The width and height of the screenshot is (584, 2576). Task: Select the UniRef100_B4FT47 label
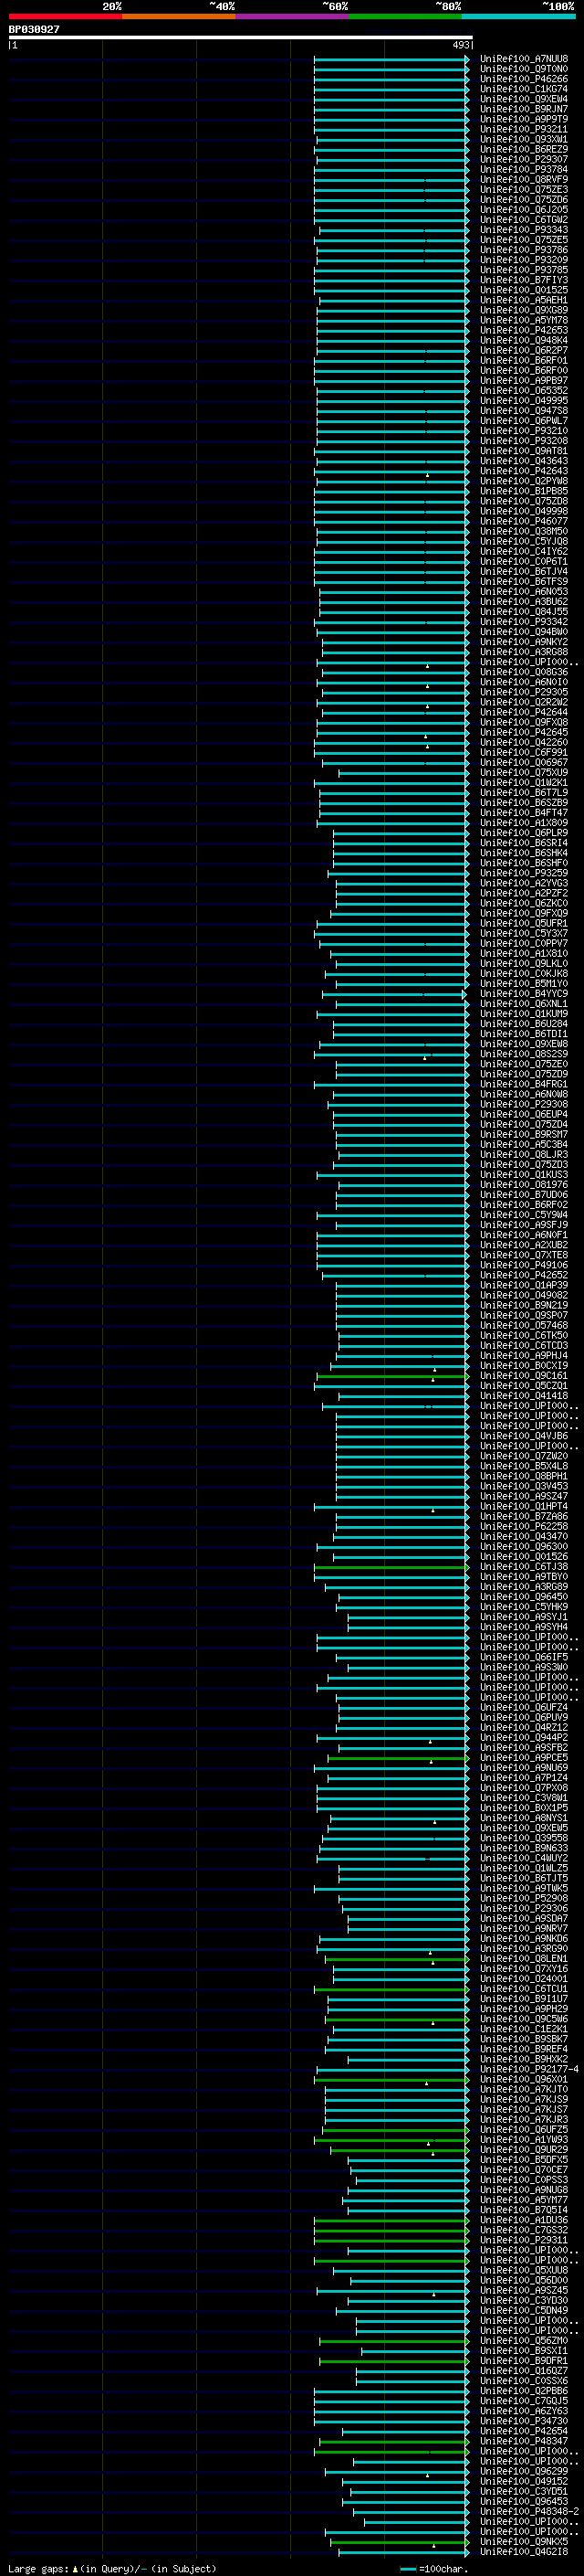click(x=524, y=813)
